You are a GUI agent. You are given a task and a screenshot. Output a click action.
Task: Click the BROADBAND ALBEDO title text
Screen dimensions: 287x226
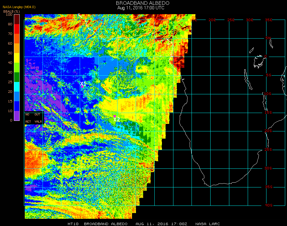143,3
